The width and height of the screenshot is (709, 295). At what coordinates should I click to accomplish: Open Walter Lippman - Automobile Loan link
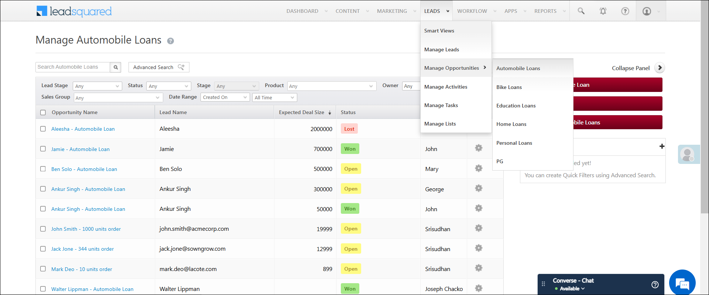[x=92, y=289]
